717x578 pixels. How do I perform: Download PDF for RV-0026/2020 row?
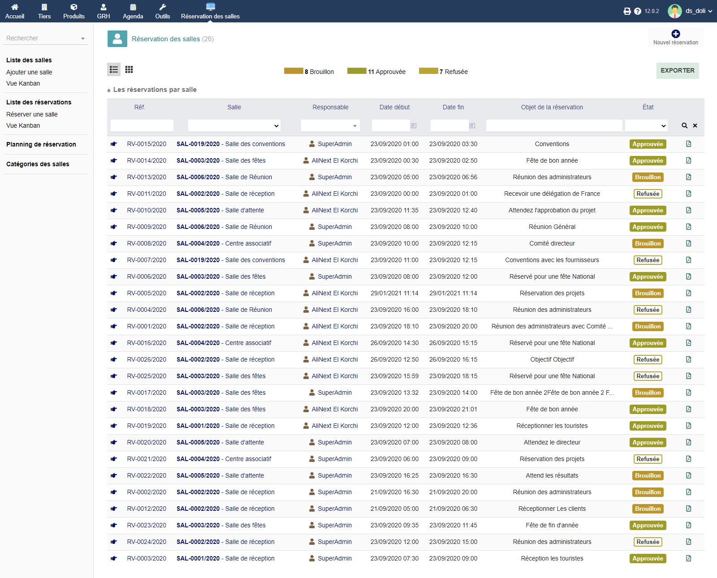pyautogui.click(x=688, y=359)
